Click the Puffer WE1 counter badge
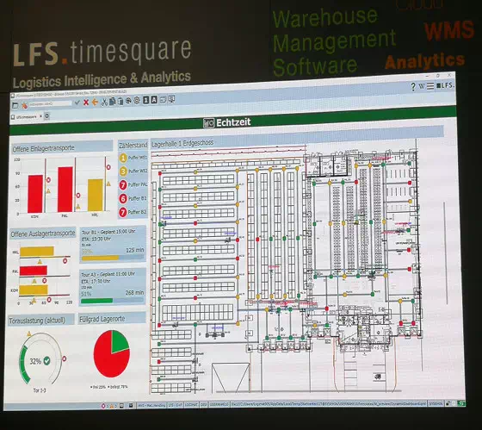This screenshot has width=482, height=430. 123,158
